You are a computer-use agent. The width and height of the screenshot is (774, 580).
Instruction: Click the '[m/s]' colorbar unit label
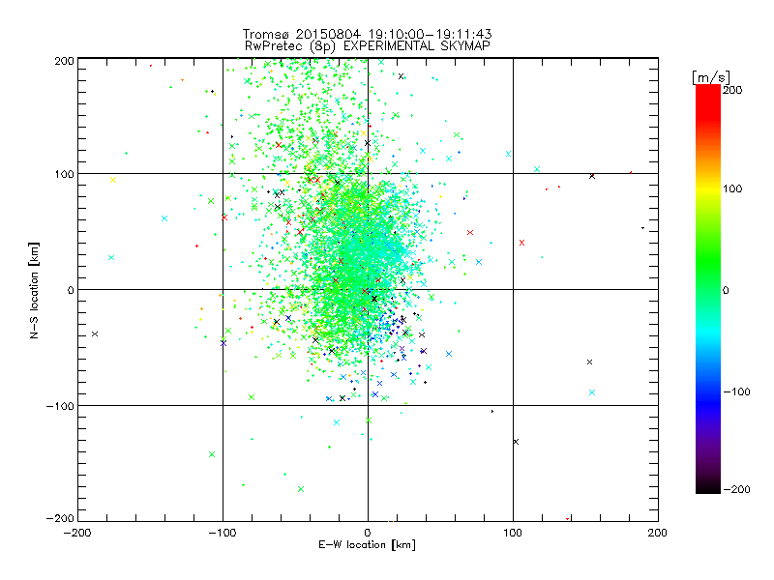coord(711,77)
